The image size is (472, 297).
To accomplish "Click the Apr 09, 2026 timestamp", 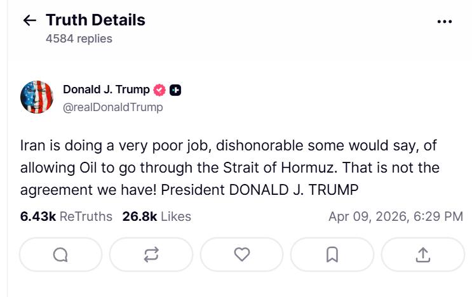I will [x=395, y=216].
